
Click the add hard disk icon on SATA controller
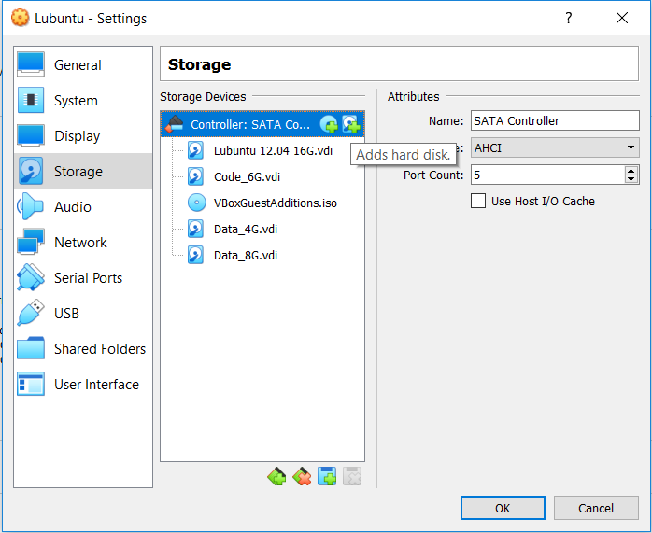pos(351,124)
